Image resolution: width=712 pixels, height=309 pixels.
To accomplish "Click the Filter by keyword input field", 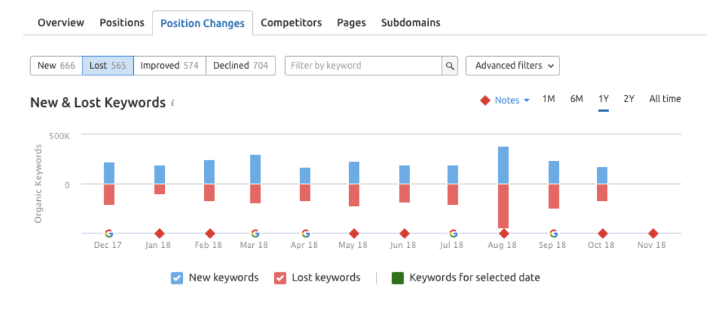I will pos(363,66).
